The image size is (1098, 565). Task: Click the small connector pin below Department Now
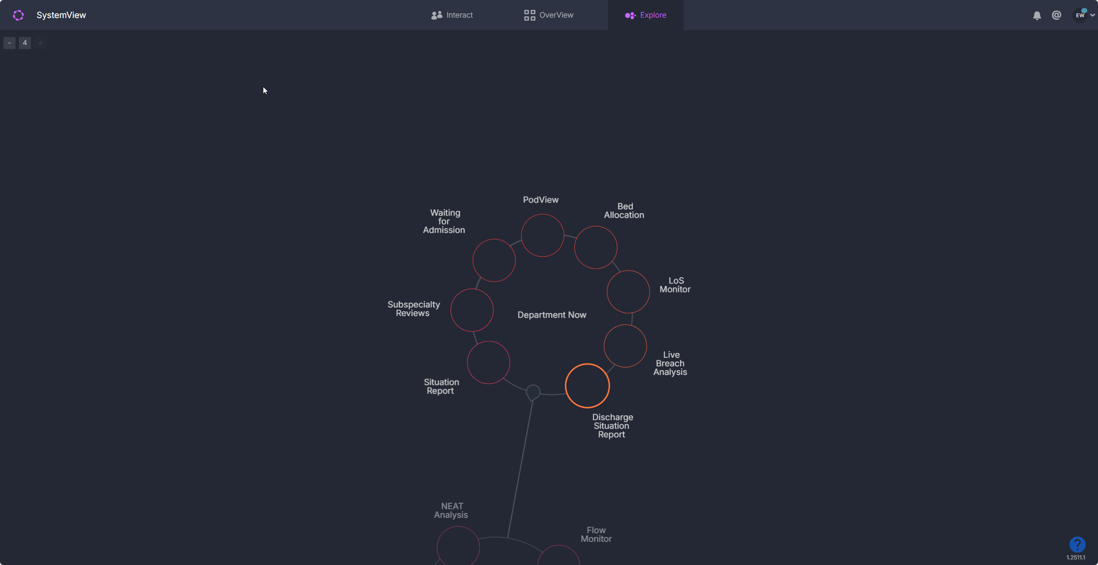(533, 392)
